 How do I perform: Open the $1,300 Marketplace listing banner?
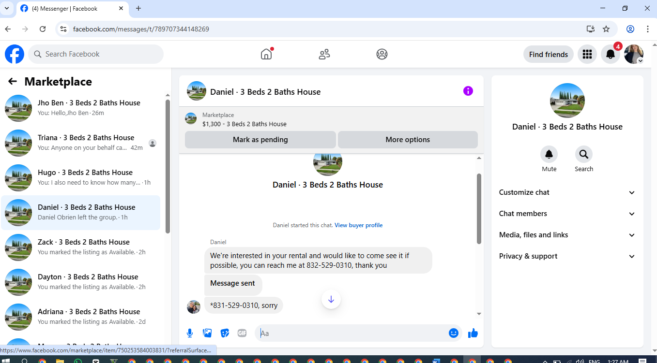(x=331, y=119)
